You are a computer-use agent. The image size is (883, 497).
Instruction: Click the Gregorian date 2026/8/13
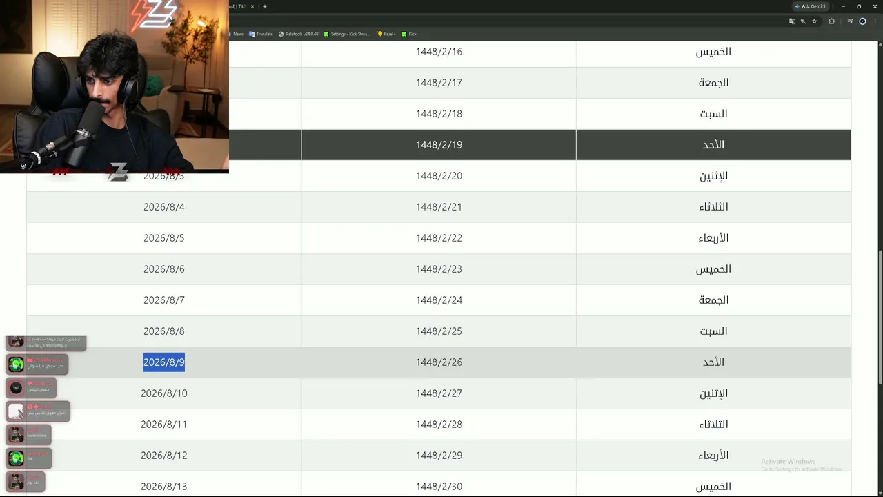tap(164, 487)
